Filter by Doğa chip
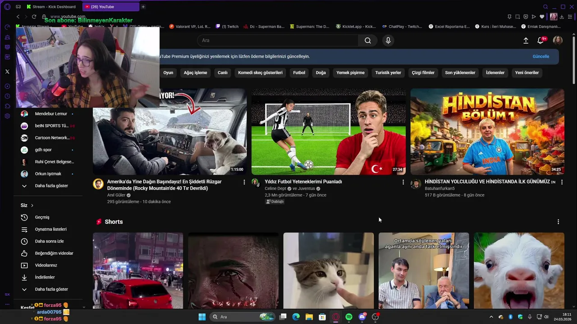The image size is (577, 324). 321,72
